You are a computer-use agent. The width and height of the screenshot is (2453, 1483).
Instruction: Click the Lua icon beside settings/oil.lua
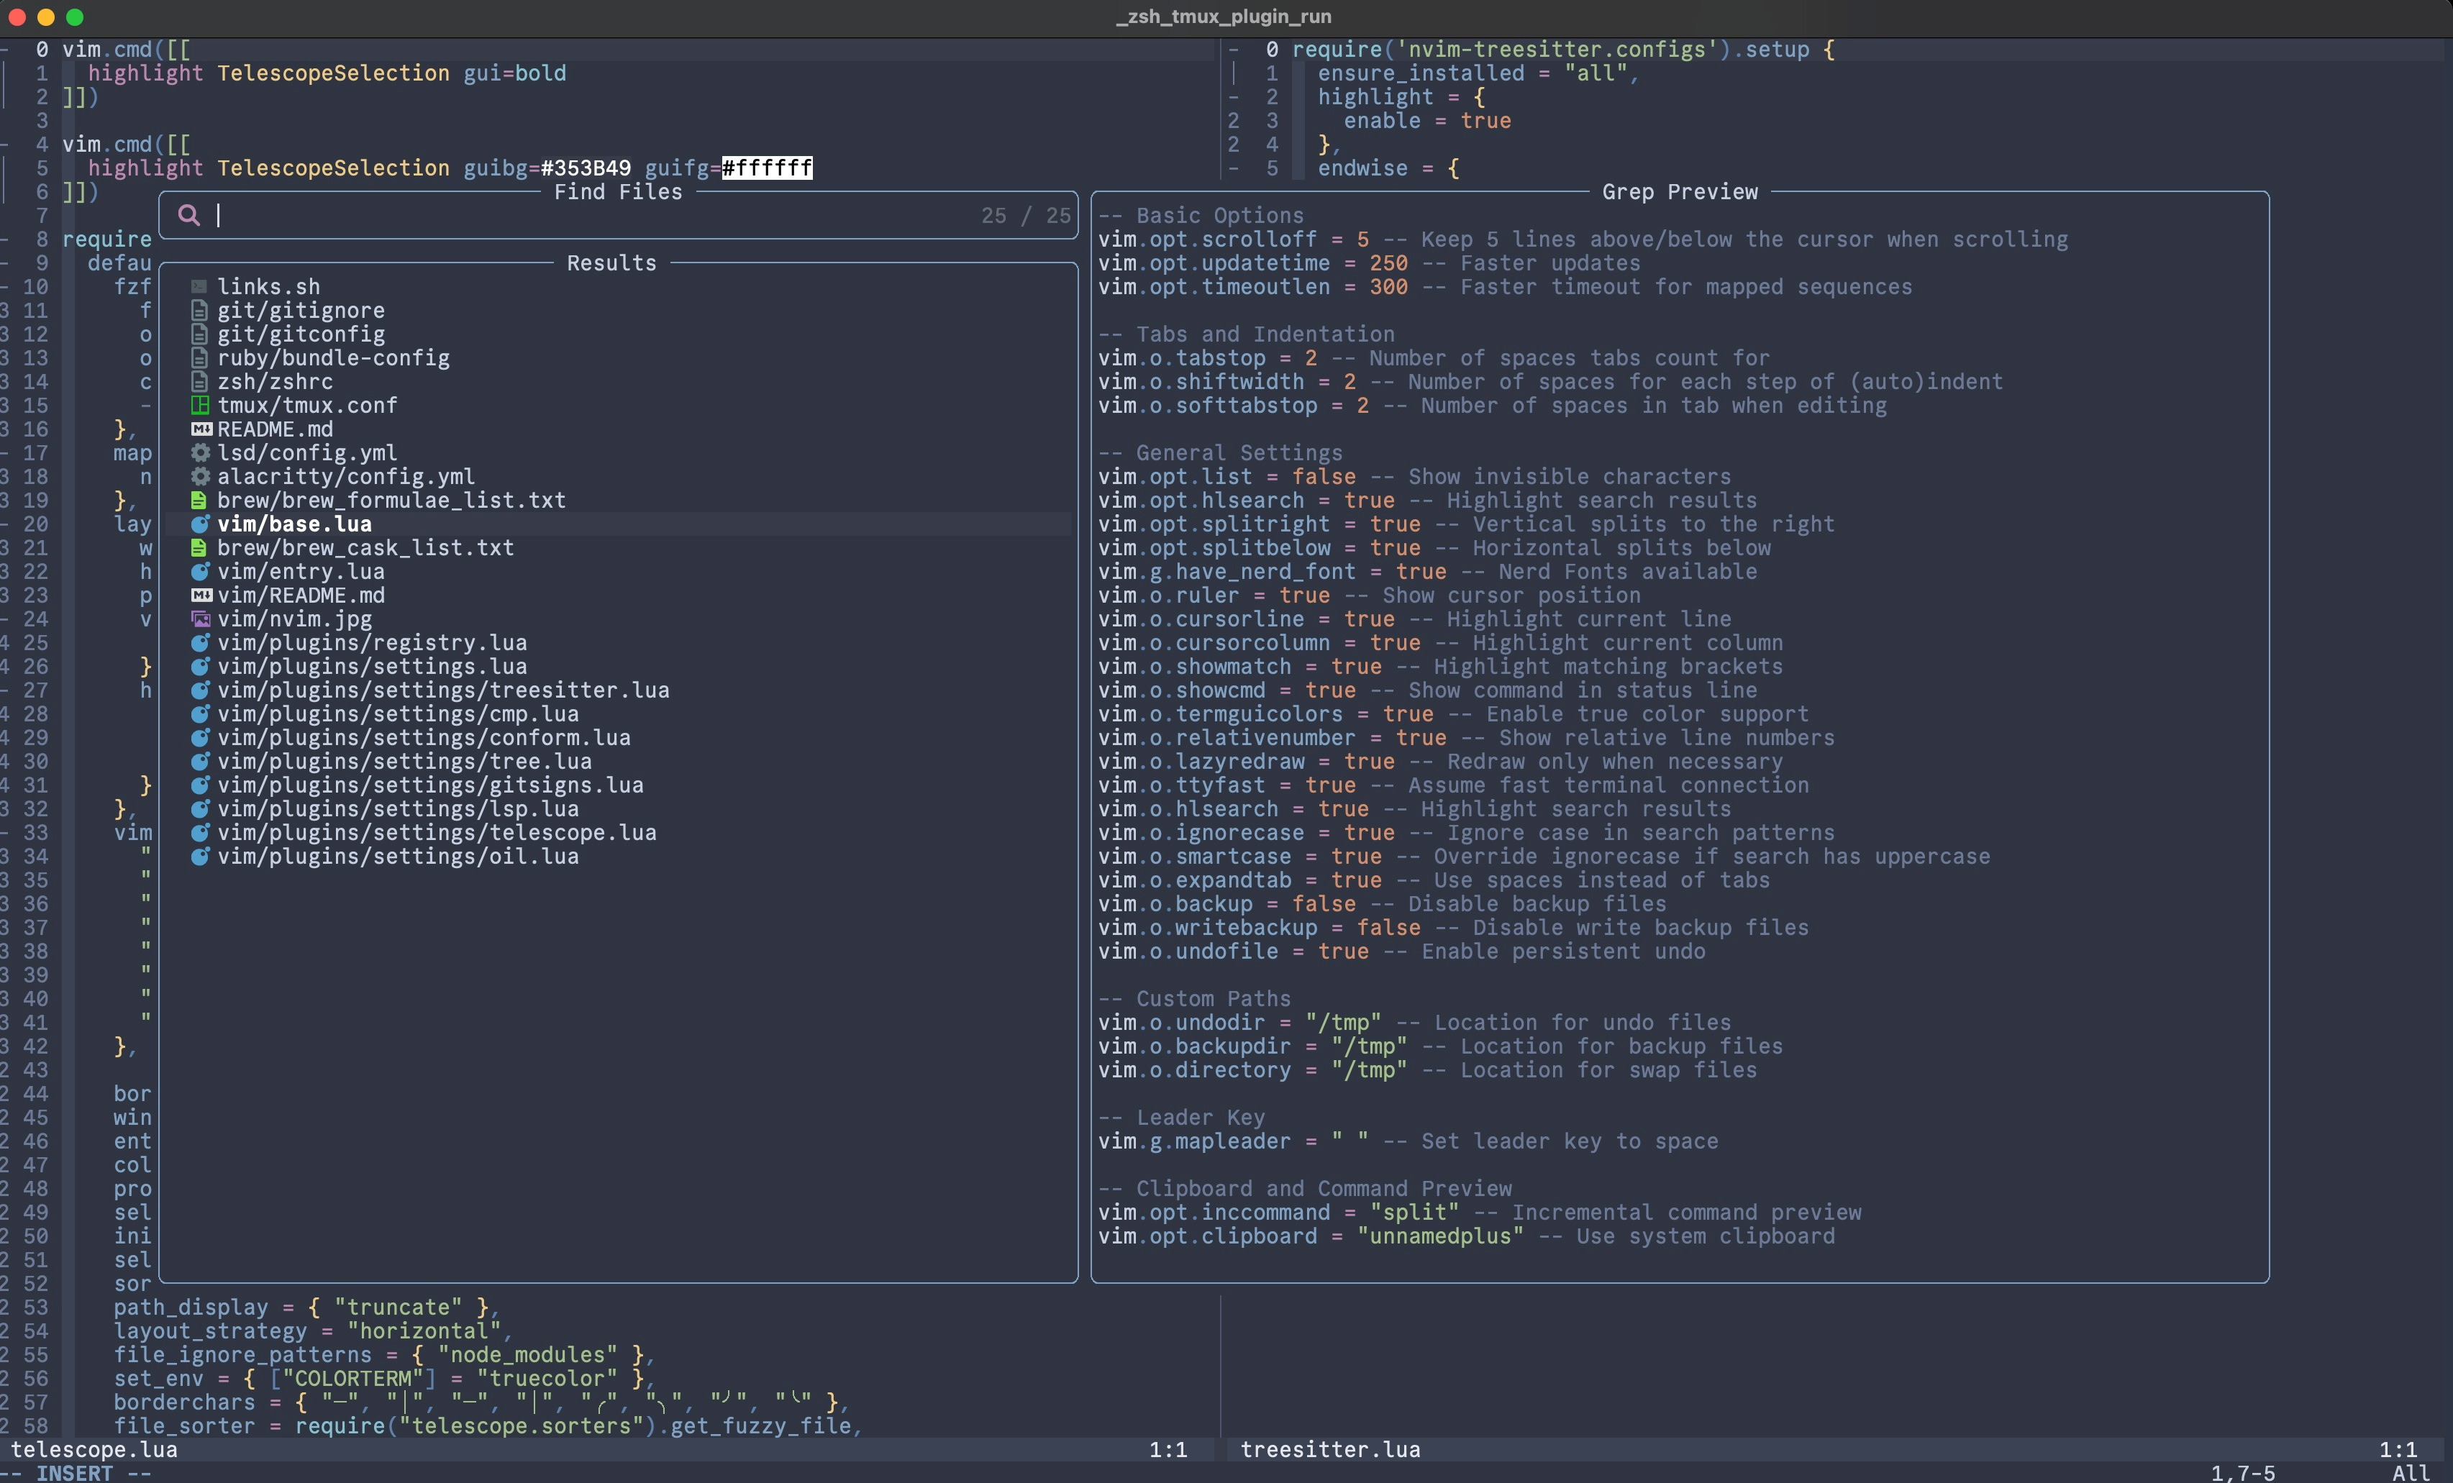click(x=200, y=857)
